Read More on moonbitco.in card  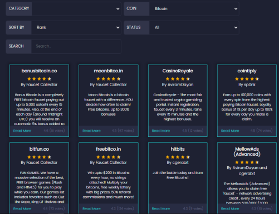[x=91, y=131]
